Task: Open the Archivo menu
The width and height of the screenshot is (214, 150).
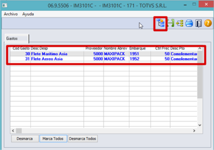Action: (x=11, y=14)
